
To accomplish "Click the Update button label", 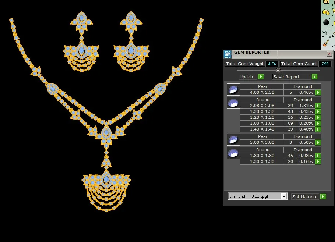I will point(247,77).
